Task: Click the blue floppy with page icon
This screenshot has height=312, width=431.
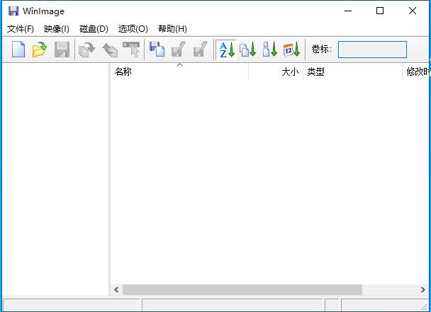Action: click(157, 50)
